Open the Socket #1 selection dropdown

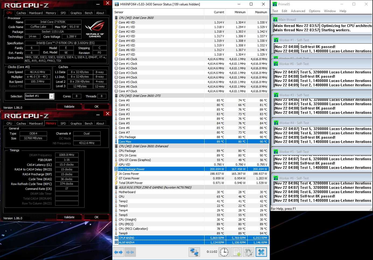51,96
